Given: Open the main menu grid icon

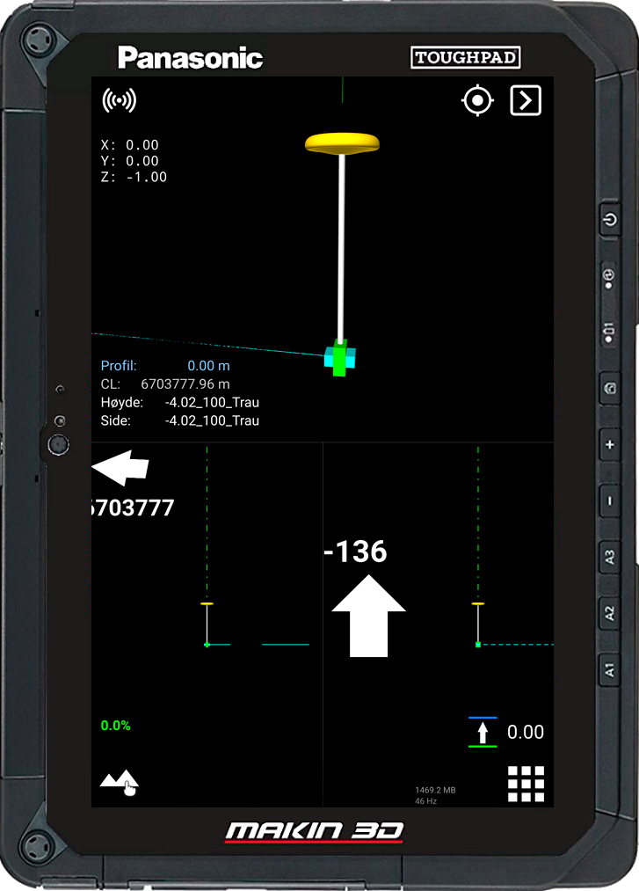Looking at the screenshot, I should tap(526, 784).
